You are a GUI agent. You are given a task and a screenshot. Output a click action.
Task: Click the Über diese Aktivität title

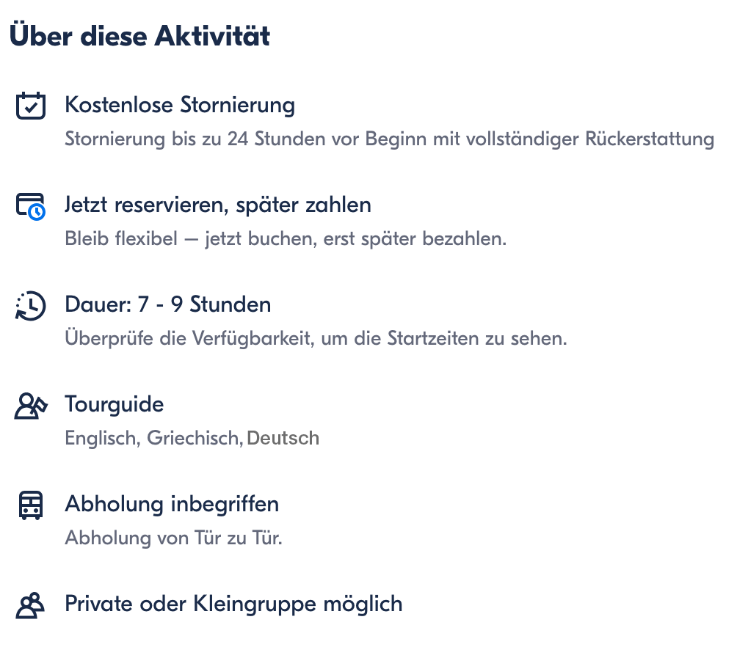[139, 35]
